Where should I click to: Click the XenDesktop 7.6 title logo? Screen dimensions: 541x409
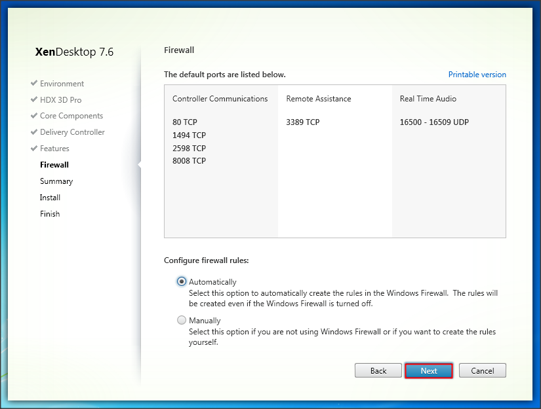74,52
